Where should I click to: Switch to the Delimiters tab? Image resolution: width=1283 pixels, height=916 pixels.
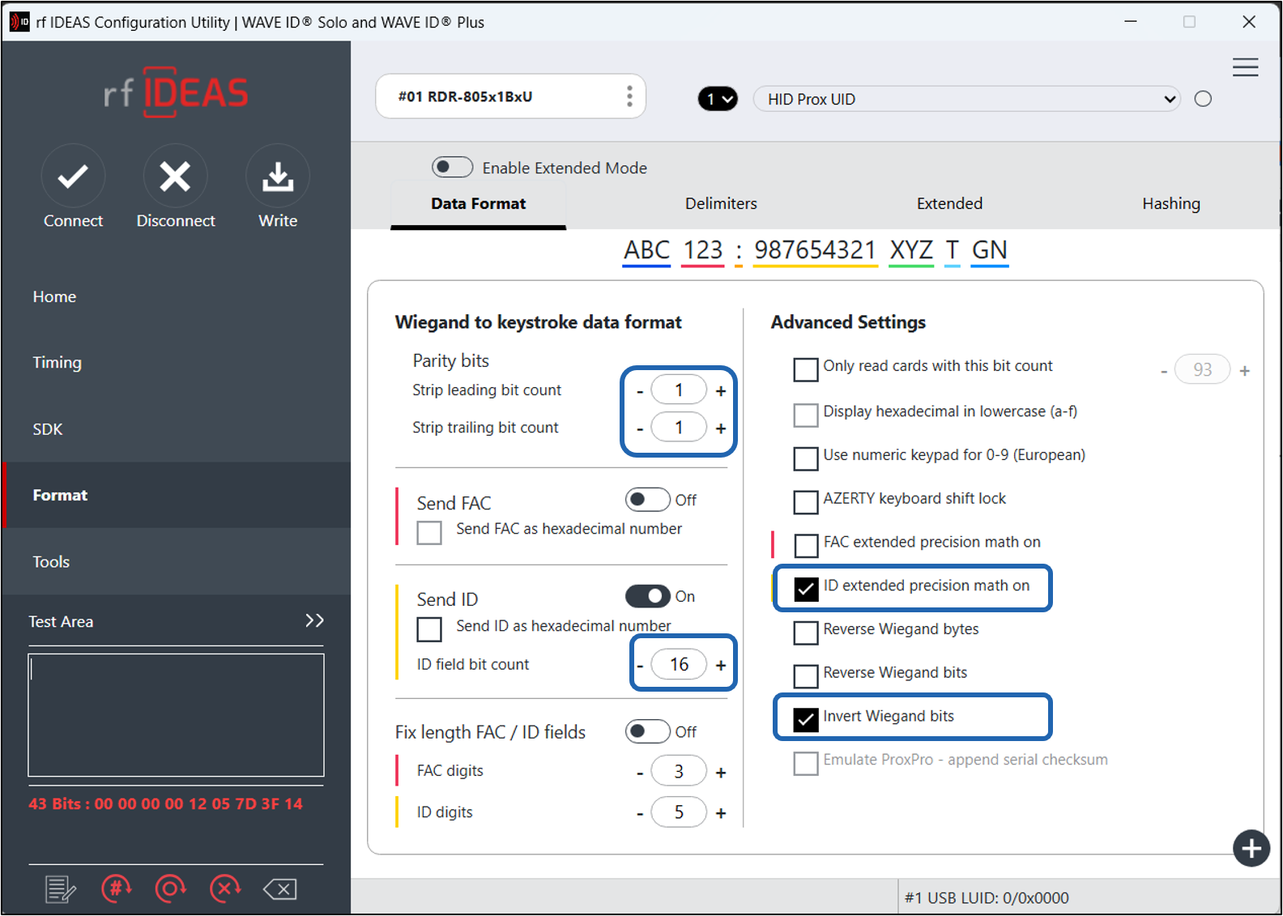721,203
